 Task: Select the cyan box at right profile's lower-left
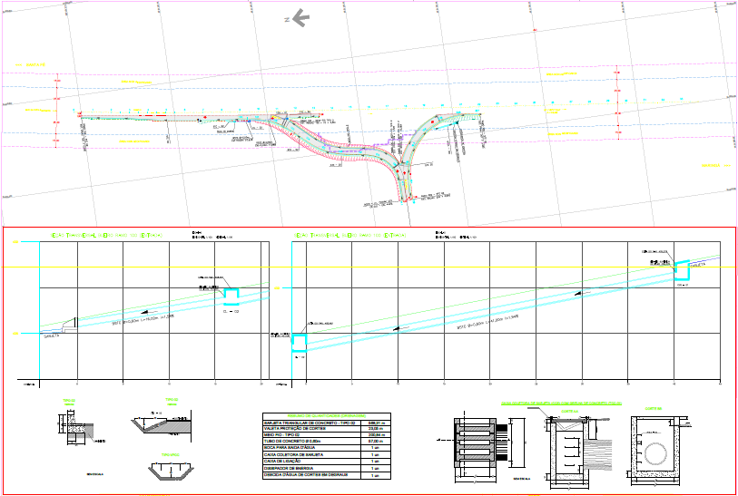pyautogui.click(x=299, y=341)
